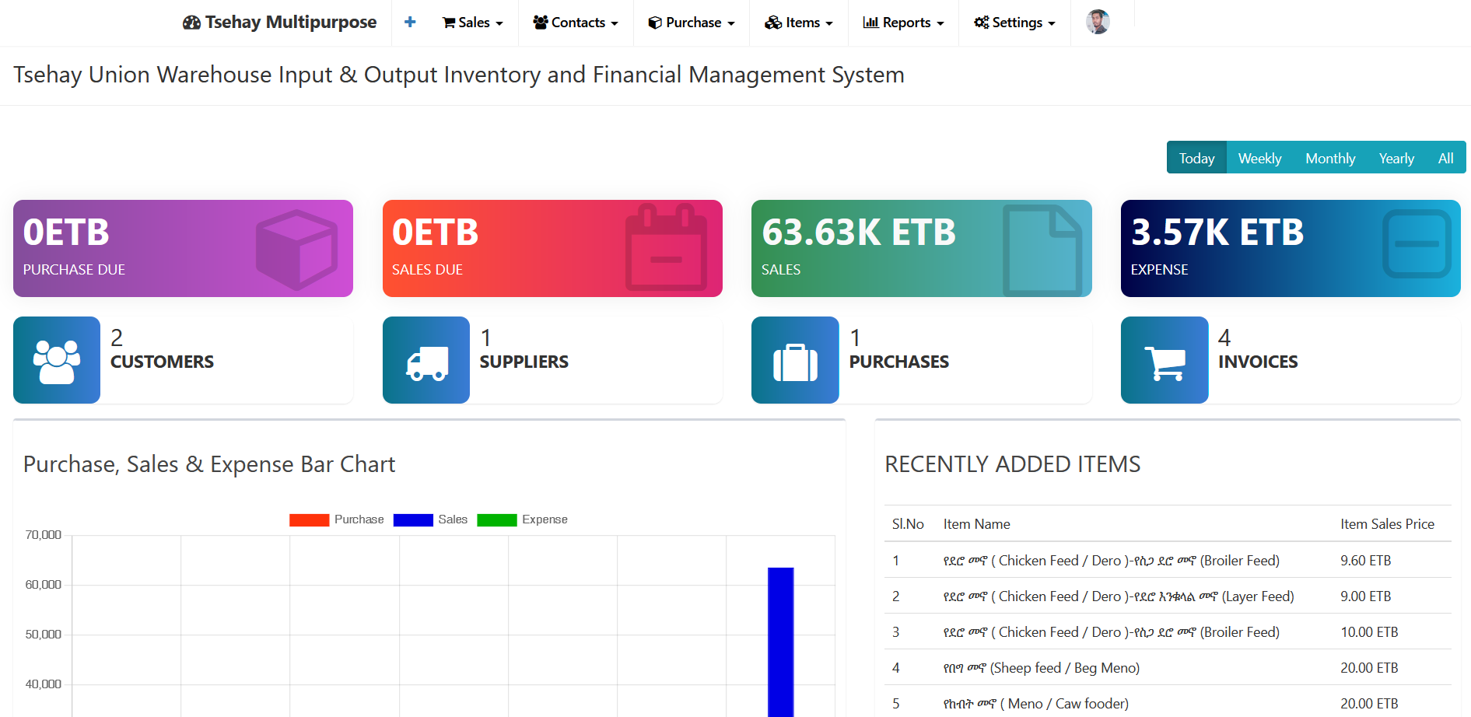Click the All period filter button
1471x717 pixels.
click(1445, 158)
